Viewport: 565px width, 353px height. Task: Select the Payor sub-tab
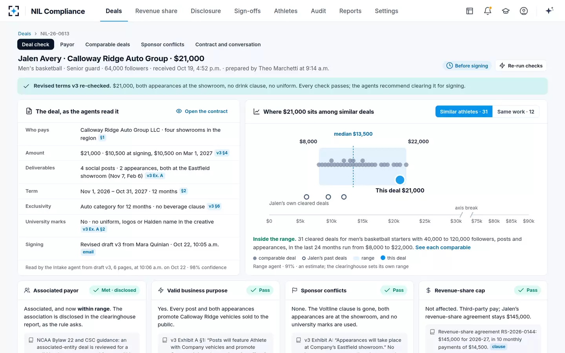click(67, 44)
